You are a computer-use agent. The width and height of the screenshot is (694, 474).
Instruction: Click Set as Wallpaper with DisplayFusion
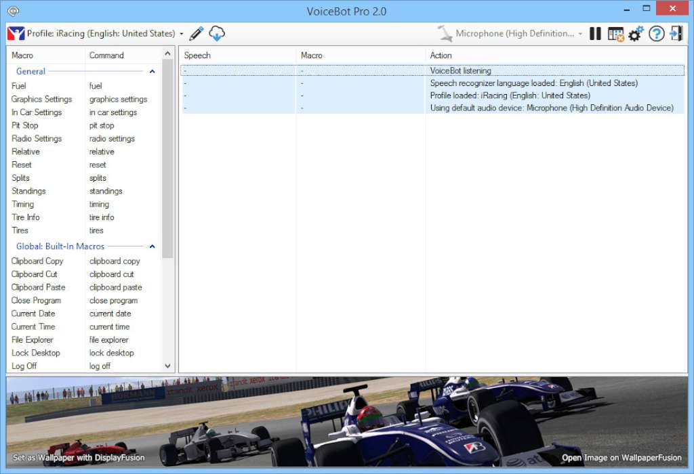click(x=79, y=458)
